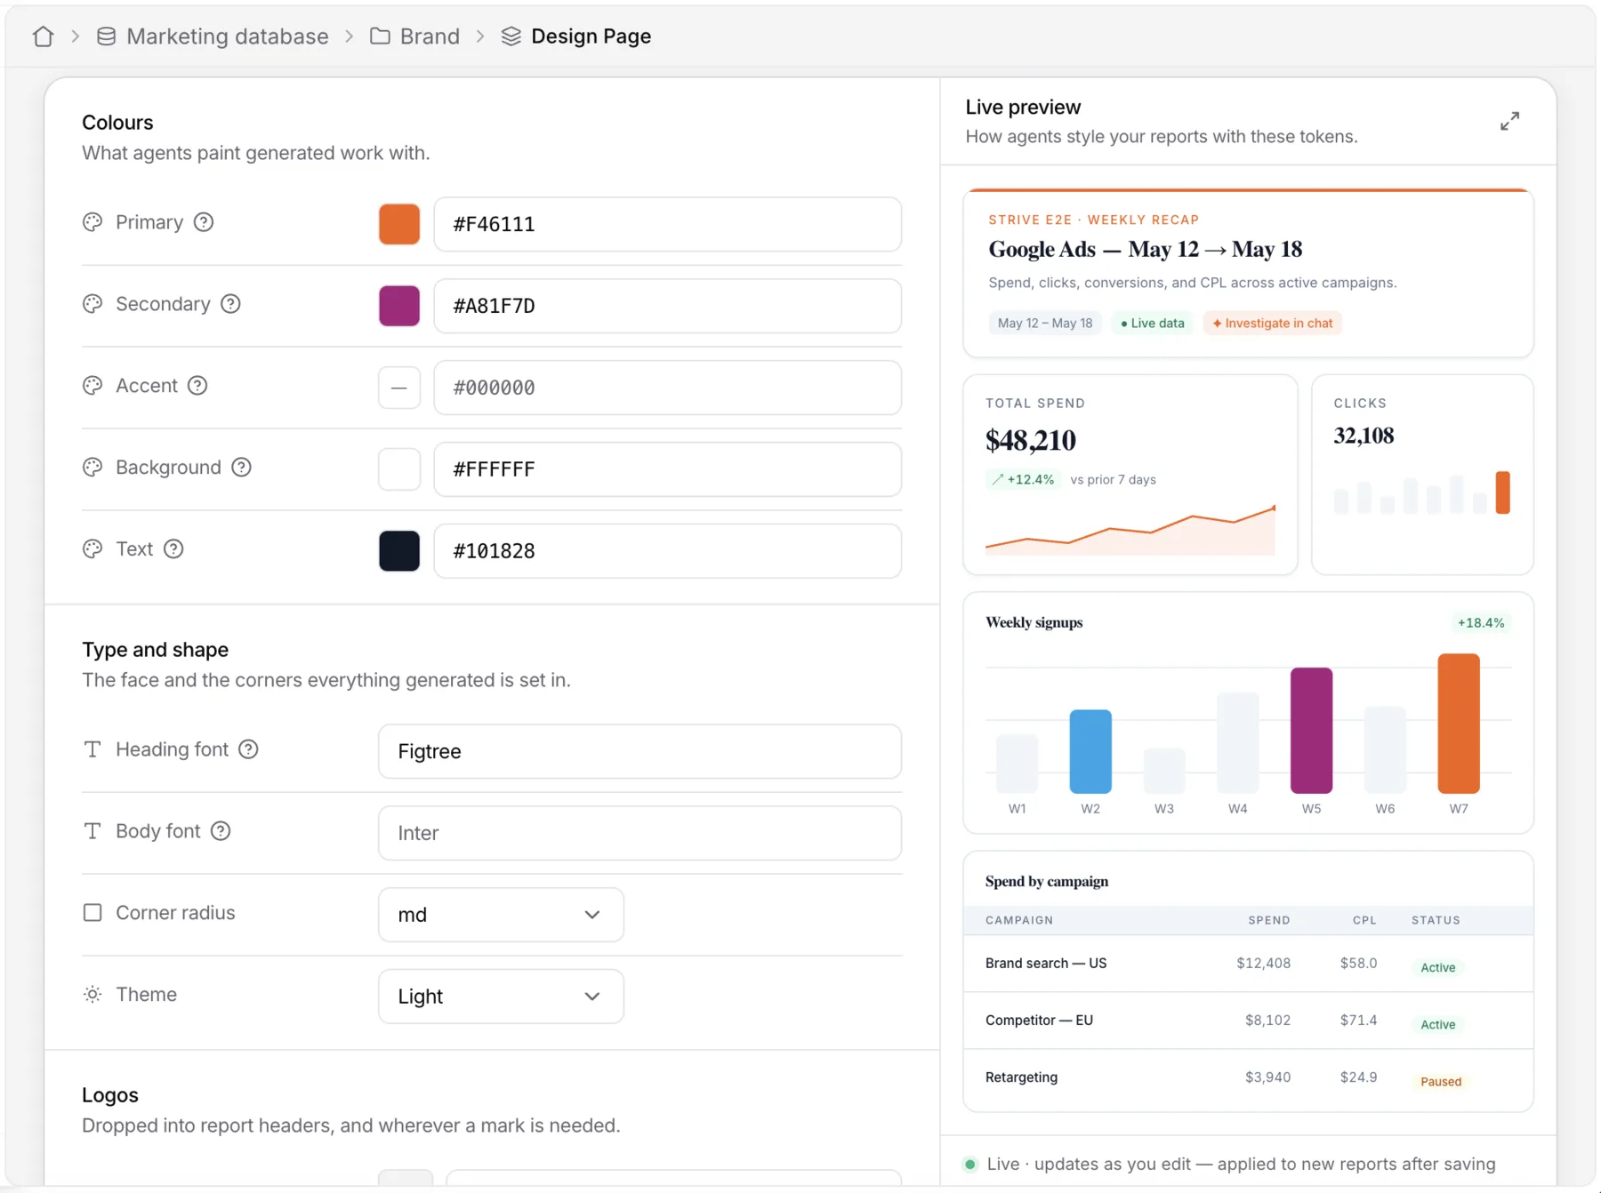Show help for Secondary colour

[x=230, y=304]
